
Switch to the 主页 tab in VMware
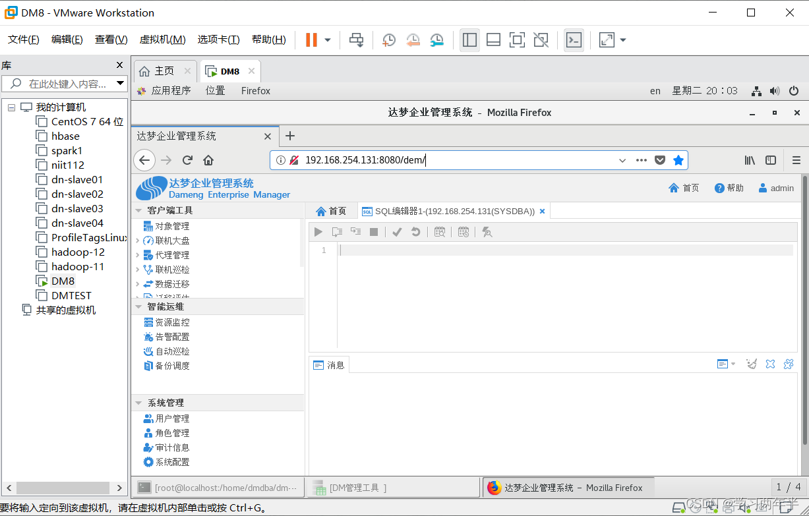164,71
